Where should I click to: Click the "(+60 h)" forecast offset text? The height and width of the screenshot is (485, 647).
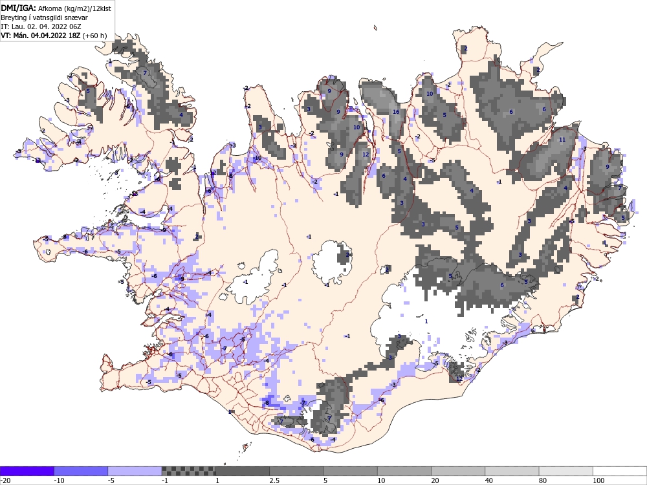pos(94,36)
